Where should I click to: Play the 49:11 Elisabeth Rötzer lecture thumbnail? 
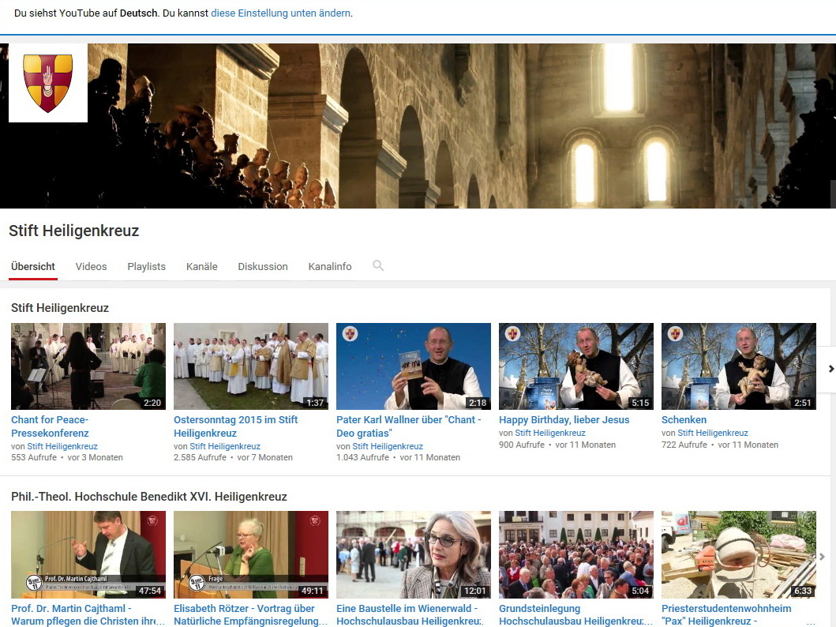coord(251,554)
